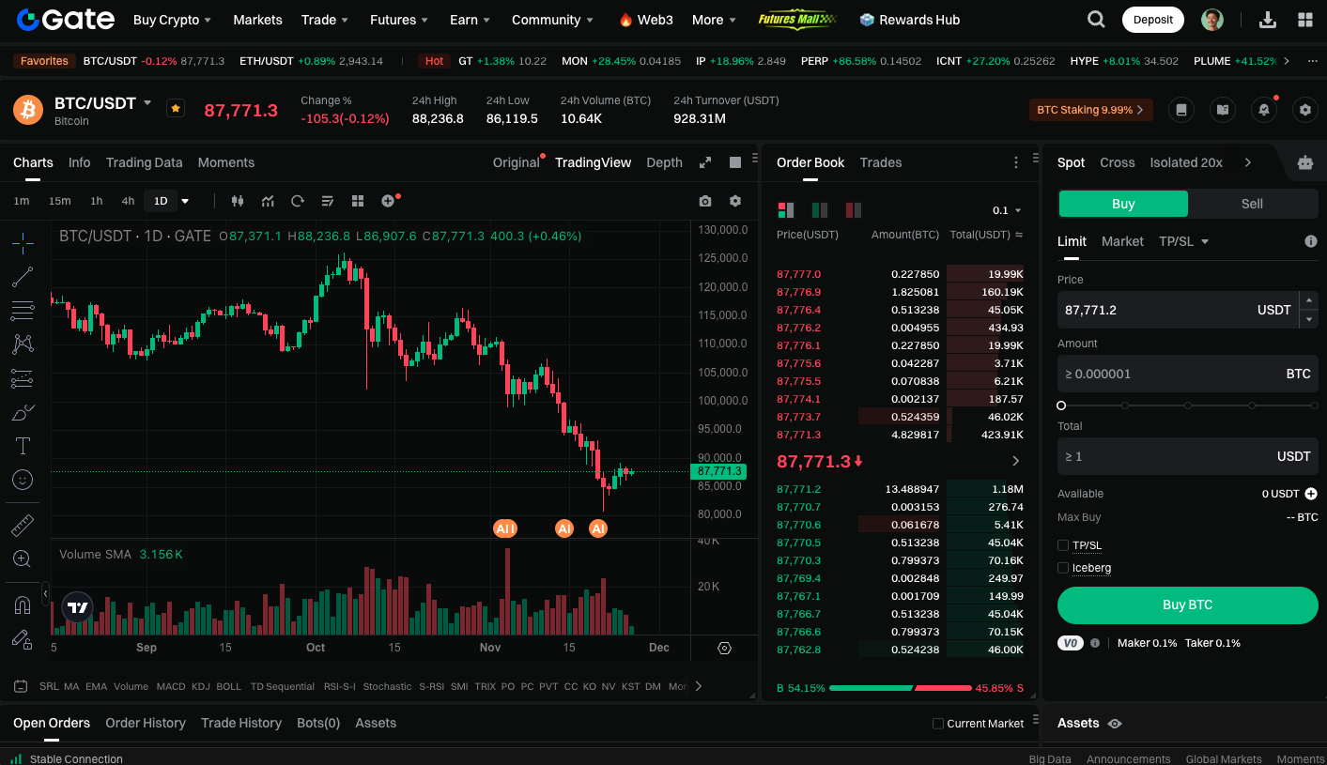Select the 15m chart interval
The height and width of the screenshot is (765, 1327).
(x=59, y=201)
